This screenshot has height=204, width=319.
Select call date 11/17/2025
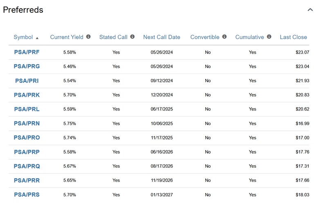(162, 138)
